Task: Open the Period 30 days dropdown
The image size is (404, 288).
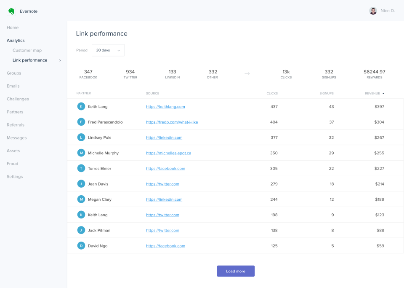Action: click(108, 50)
